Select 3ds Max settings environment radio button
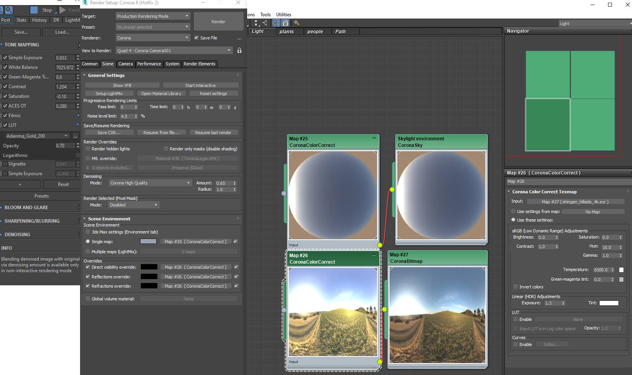632x375 pixels. tap(88, 232)
